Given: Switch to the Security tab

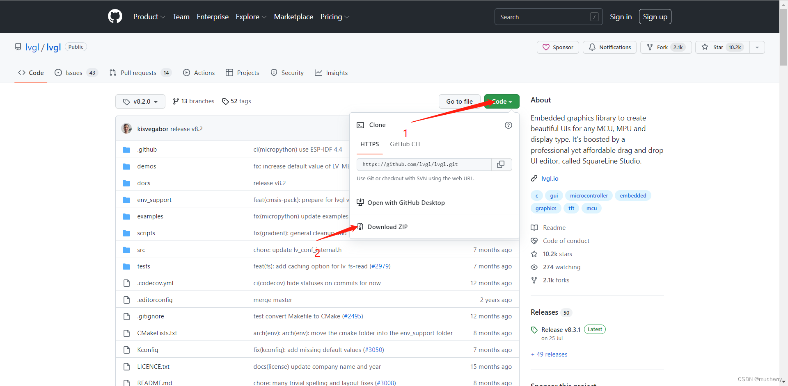Looking at the screenshot, I should tap(287, 73).
